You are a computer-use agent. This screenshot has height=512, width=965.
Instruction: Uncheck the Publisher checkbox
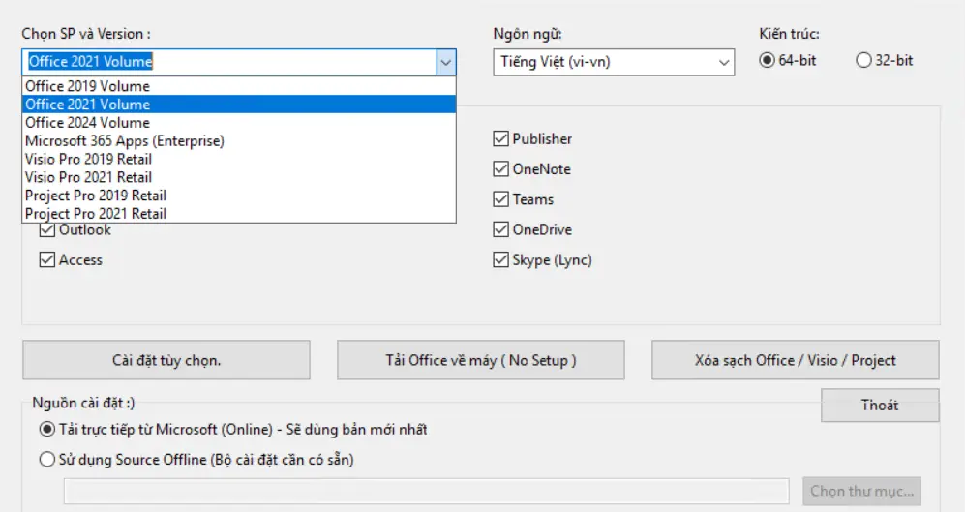pyautogui.click(x=500, y=139)
